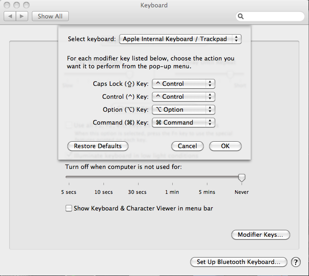Click the 1 min slider label
This screenshot has height=276, width=309.
coord(172,192)
